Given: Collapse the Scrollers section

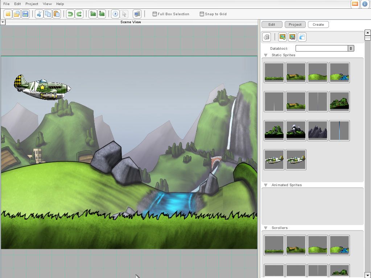Looking at the screenshot, I should [265, 228].
